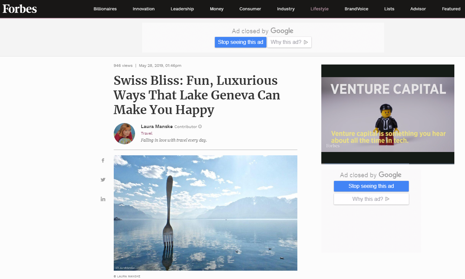Open the giant fork lake photo
Viewport: 465px width, 279px height.
click(206, 213)
